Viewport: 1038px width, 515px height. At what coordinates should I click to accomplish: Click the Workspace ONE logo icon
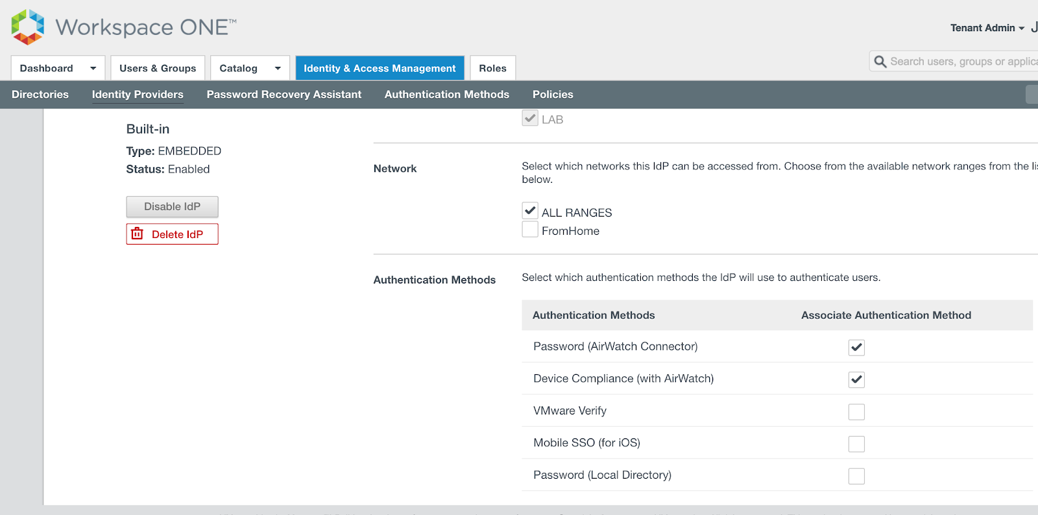[28, 27]
